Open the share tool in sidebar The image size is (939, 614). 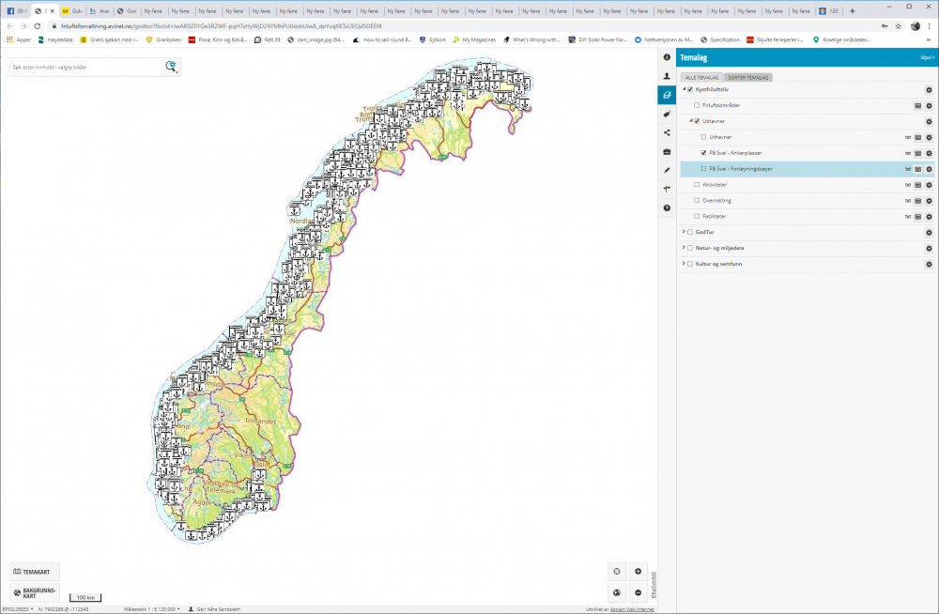667,132
